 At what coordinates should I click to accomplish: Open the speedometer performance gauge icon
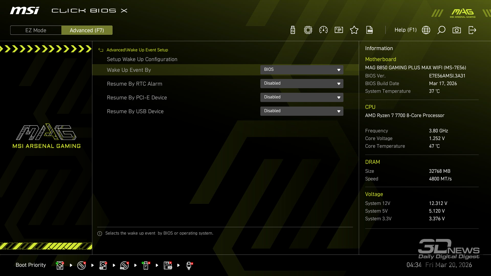[323, 30]
